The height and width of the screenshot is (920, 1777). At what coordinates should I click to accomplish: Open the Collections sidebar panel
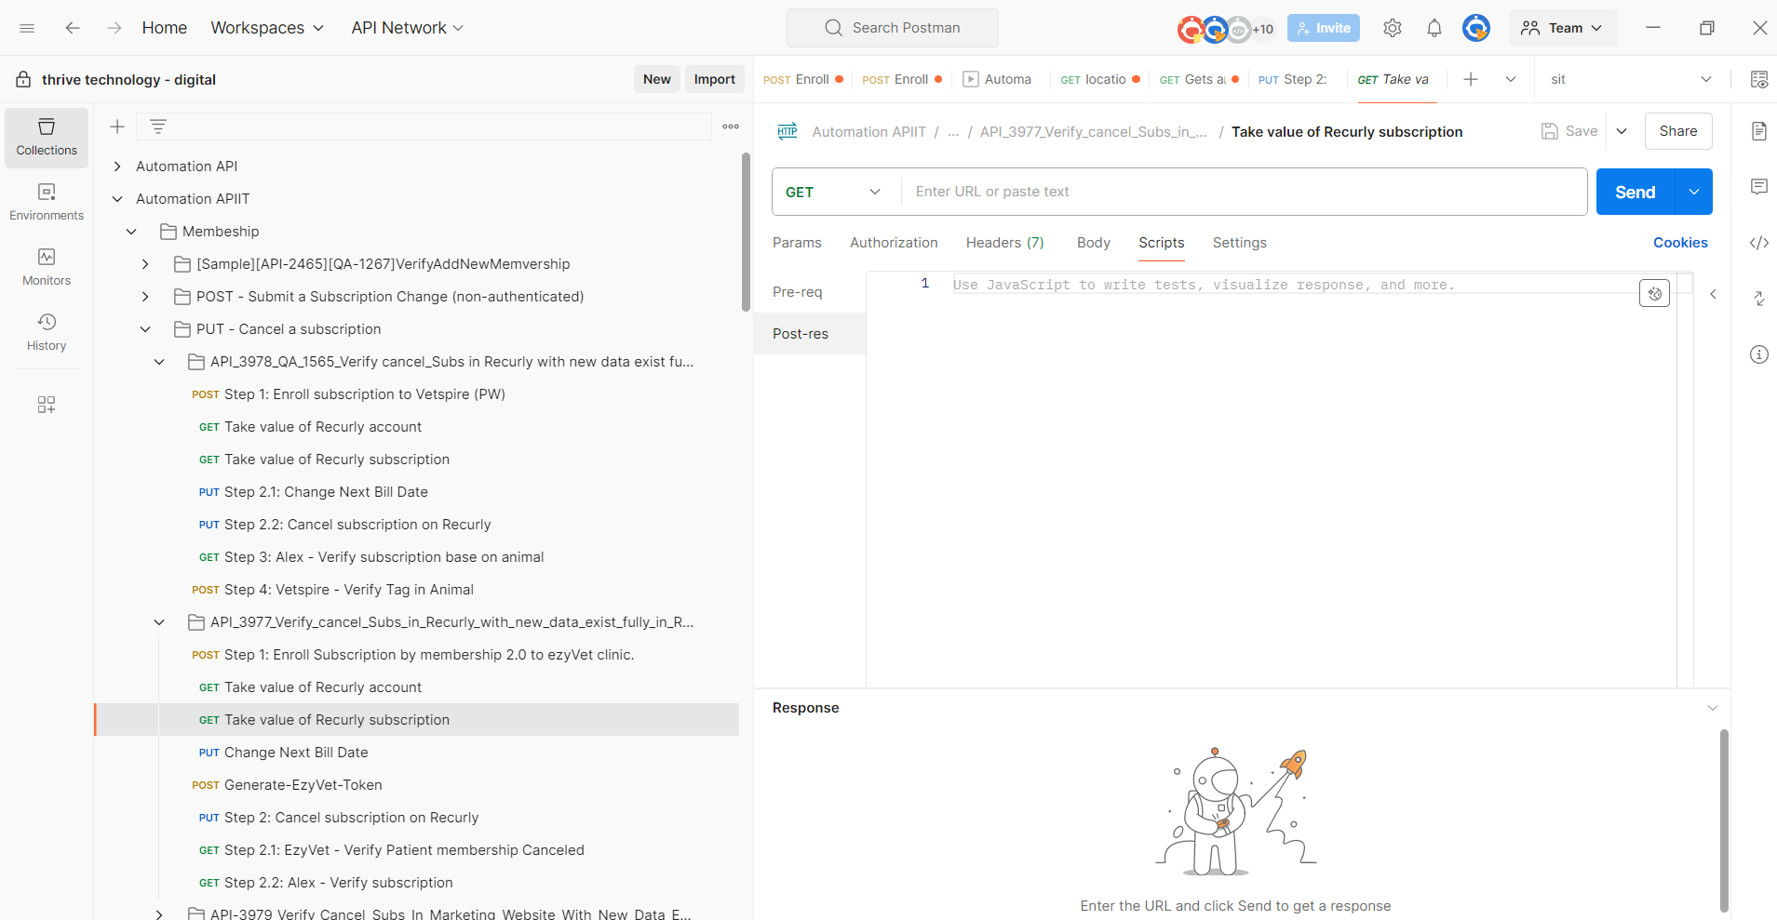pyautogui.click(x=47, y=138)
